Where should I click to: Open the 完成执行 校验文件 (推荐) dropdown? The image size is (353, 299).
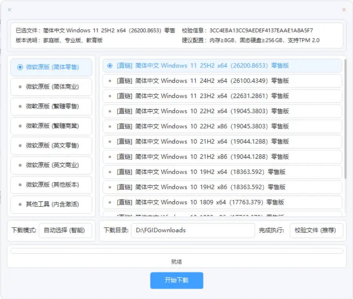coord(316,230)
